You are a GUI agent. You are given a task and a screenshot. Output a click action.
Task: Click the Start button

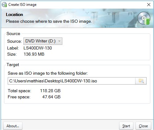(x=126, y=126)
